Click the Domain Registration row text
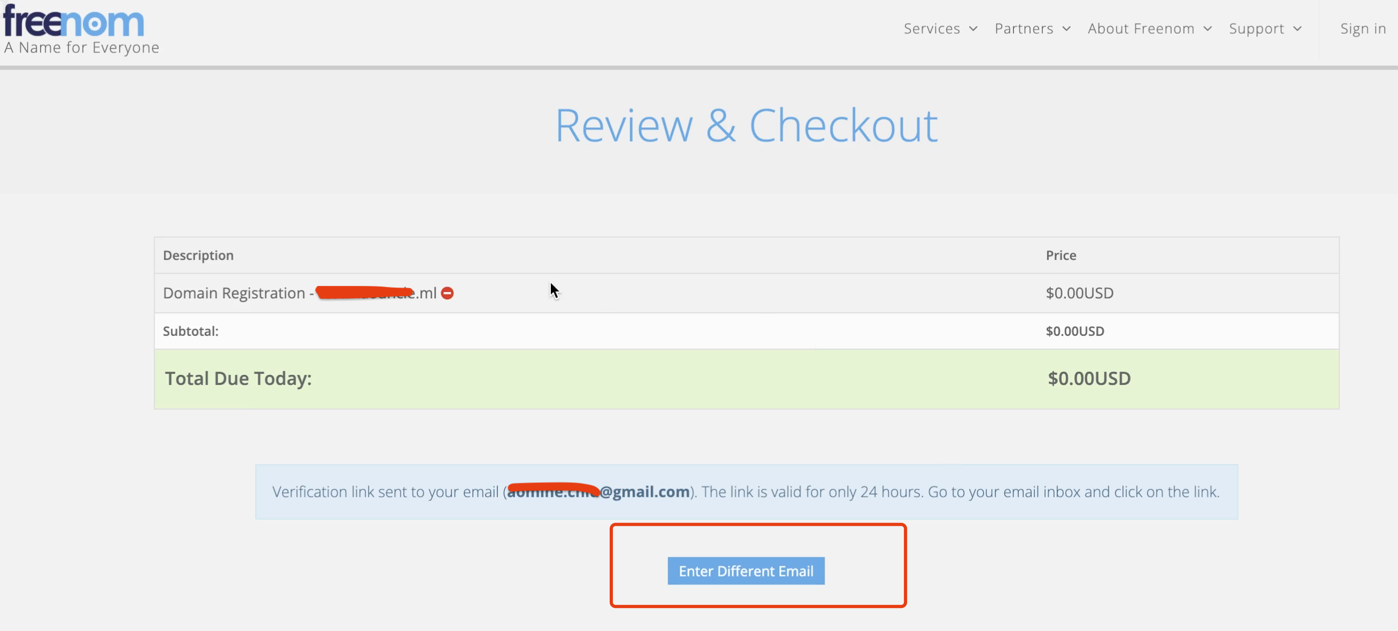Screen dimensions: 1398x631 click(299, 293)
